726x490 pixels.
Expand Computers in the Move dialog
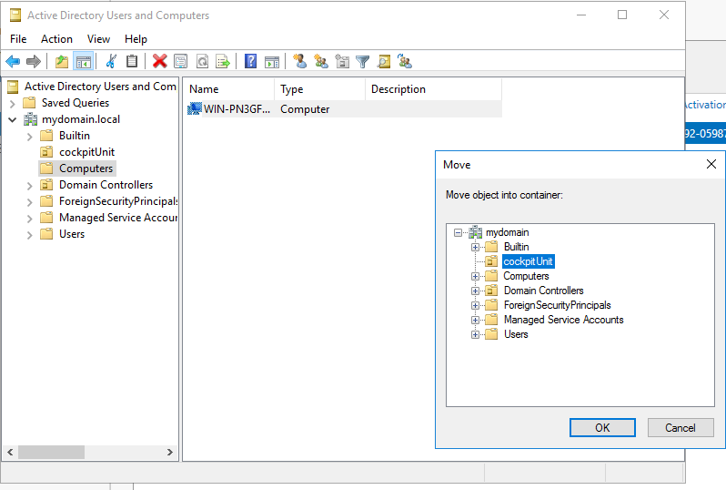click(x=475, y=276)
